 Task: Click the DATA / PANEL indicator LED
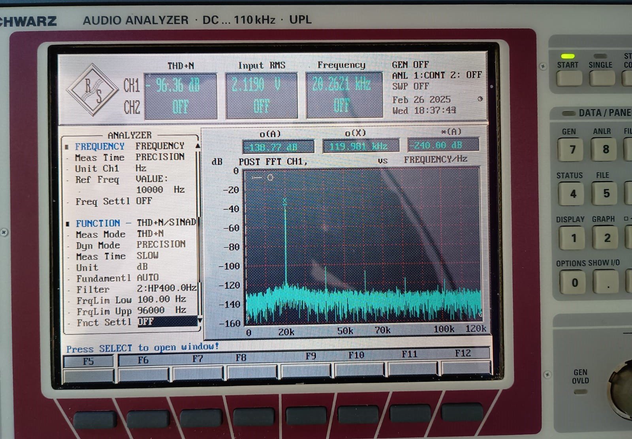point(569,113)
